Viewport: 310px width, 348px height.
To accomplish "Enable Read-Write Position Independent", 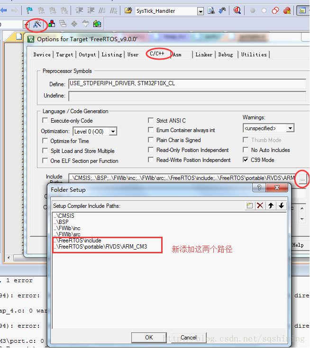I will (151, 160).
